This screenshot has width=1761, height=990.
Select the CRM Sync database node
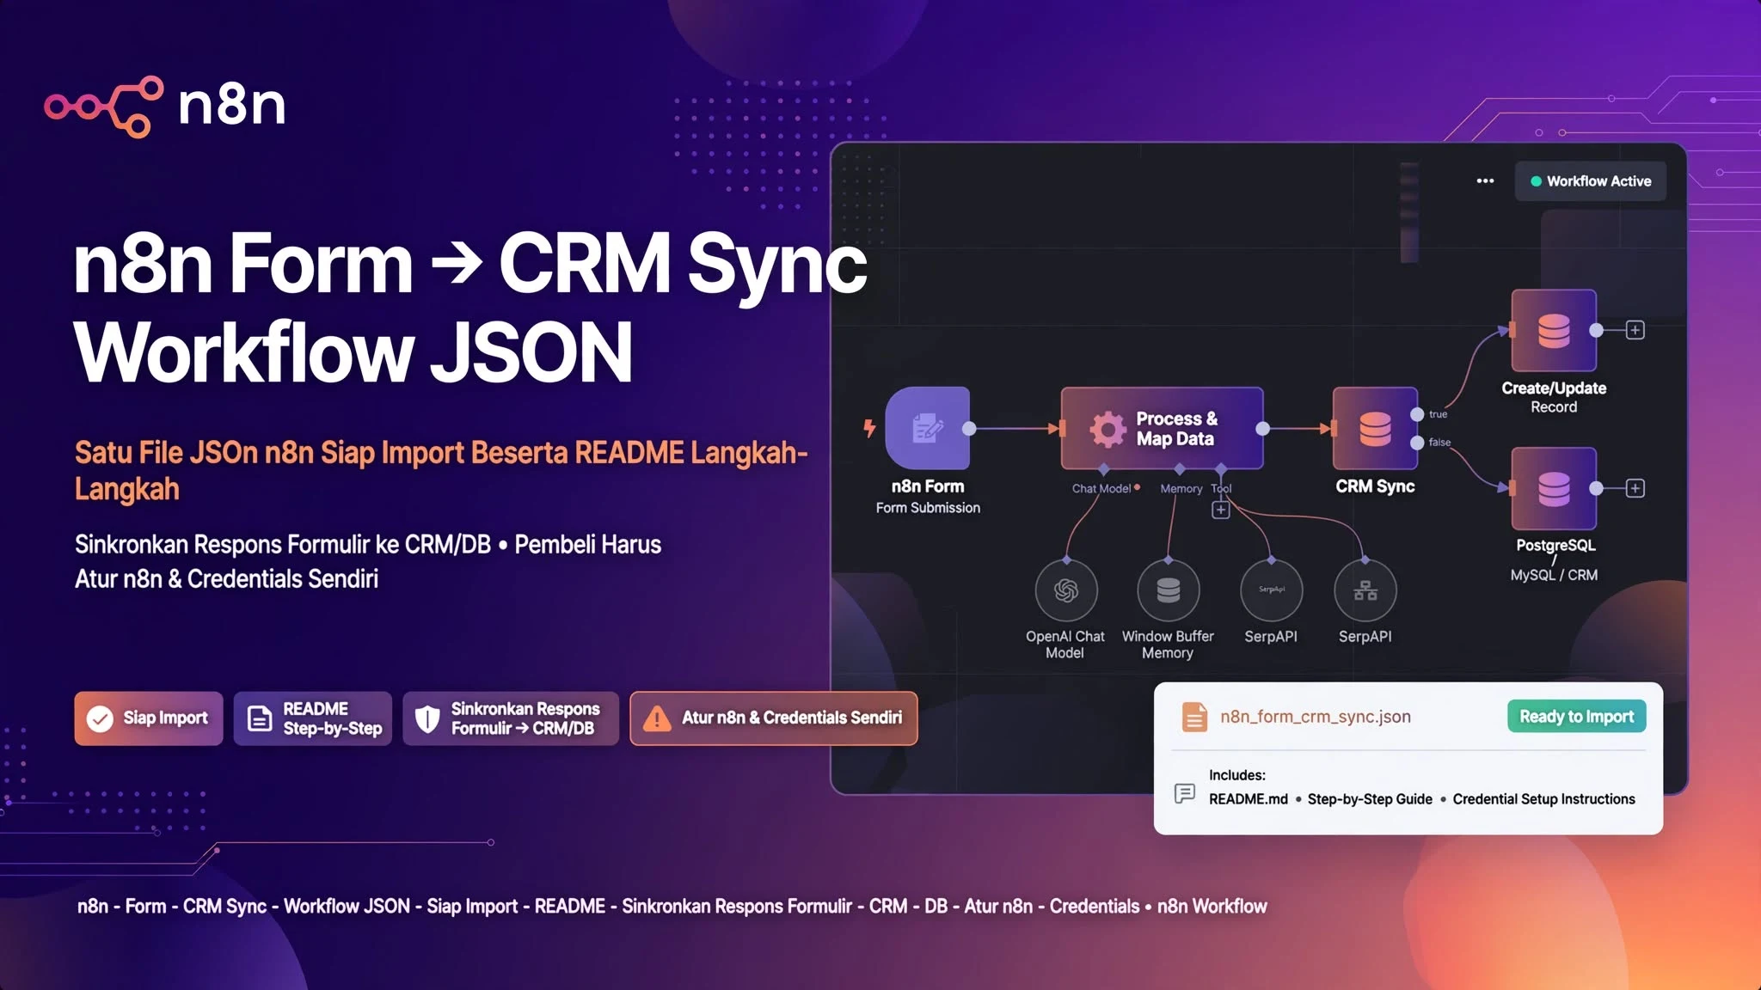click(x=1374, y=428)
